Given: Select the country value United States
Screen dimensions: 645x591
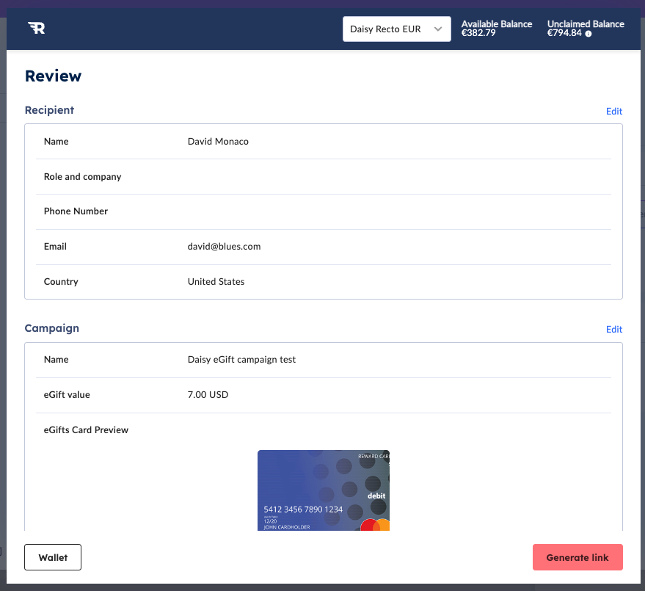Looking at the screenshot, I should point(216,281).
